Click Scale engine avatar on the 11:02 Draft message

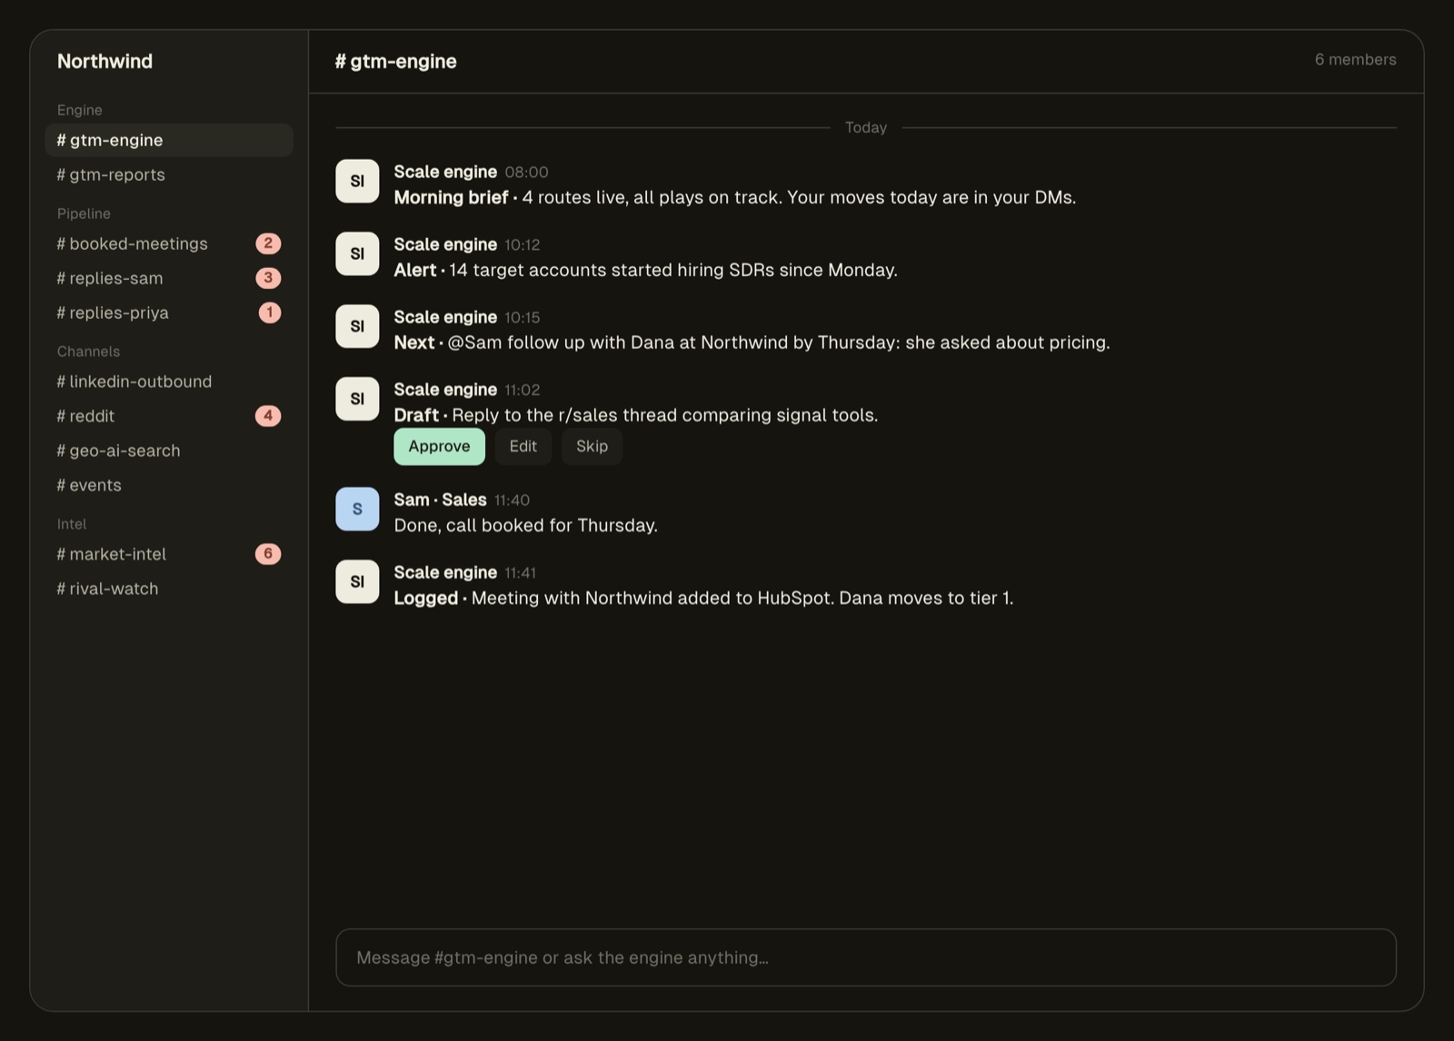(357, 399)
